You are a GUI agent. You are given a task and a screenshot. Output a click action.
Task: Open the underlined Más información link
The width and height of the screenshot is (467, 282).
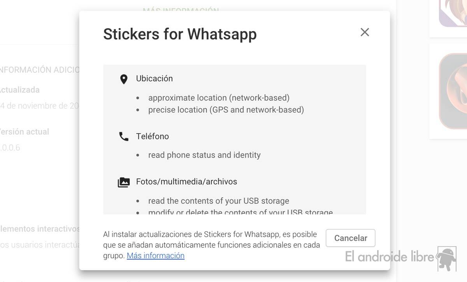pyautogui.click(x=156, y=256)
